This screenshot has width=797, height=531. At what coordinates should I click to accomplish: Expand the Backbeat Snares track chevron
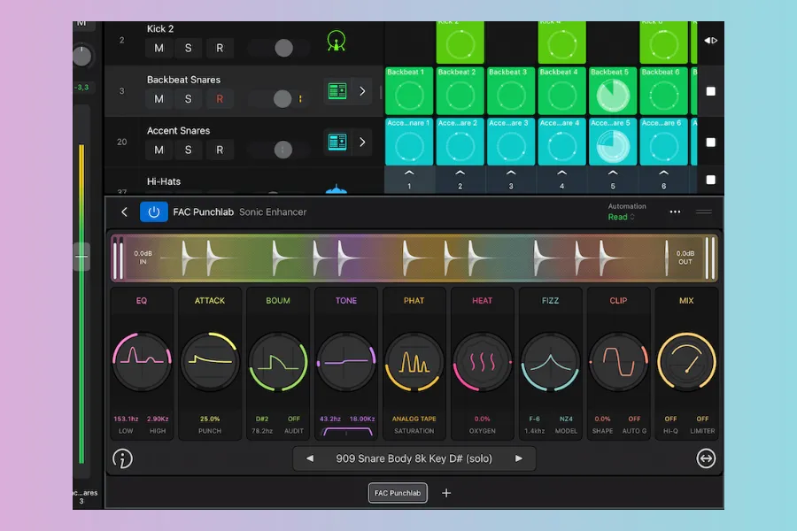point(362,91)
